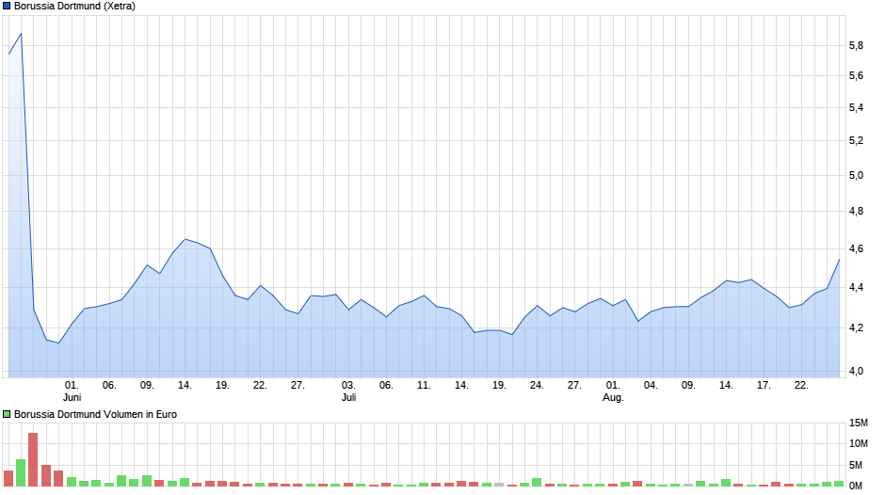Click the 5,4 price axis label

[x=856, y=107]
